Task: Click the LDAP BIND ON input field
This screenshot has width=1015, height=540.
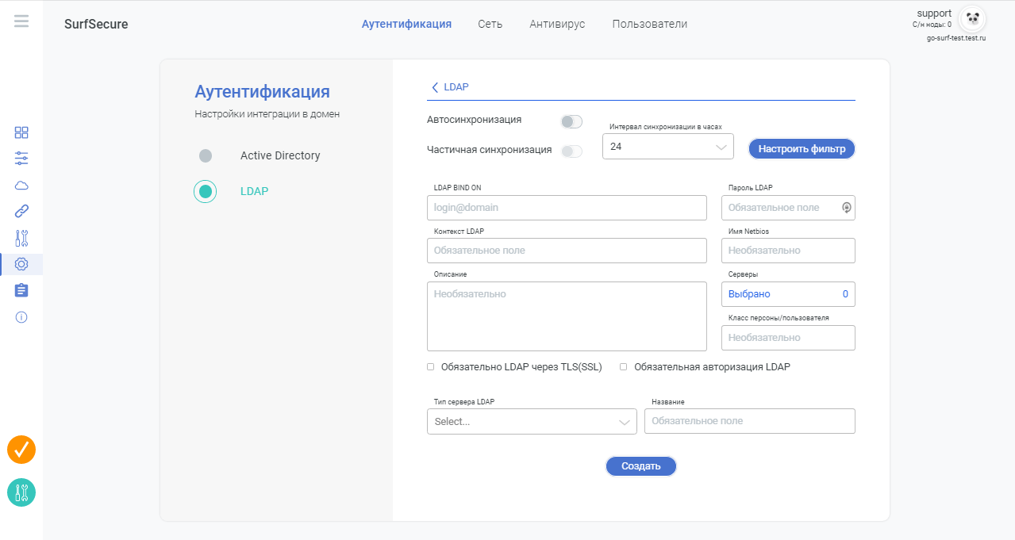Action: (x=567, y=208)
